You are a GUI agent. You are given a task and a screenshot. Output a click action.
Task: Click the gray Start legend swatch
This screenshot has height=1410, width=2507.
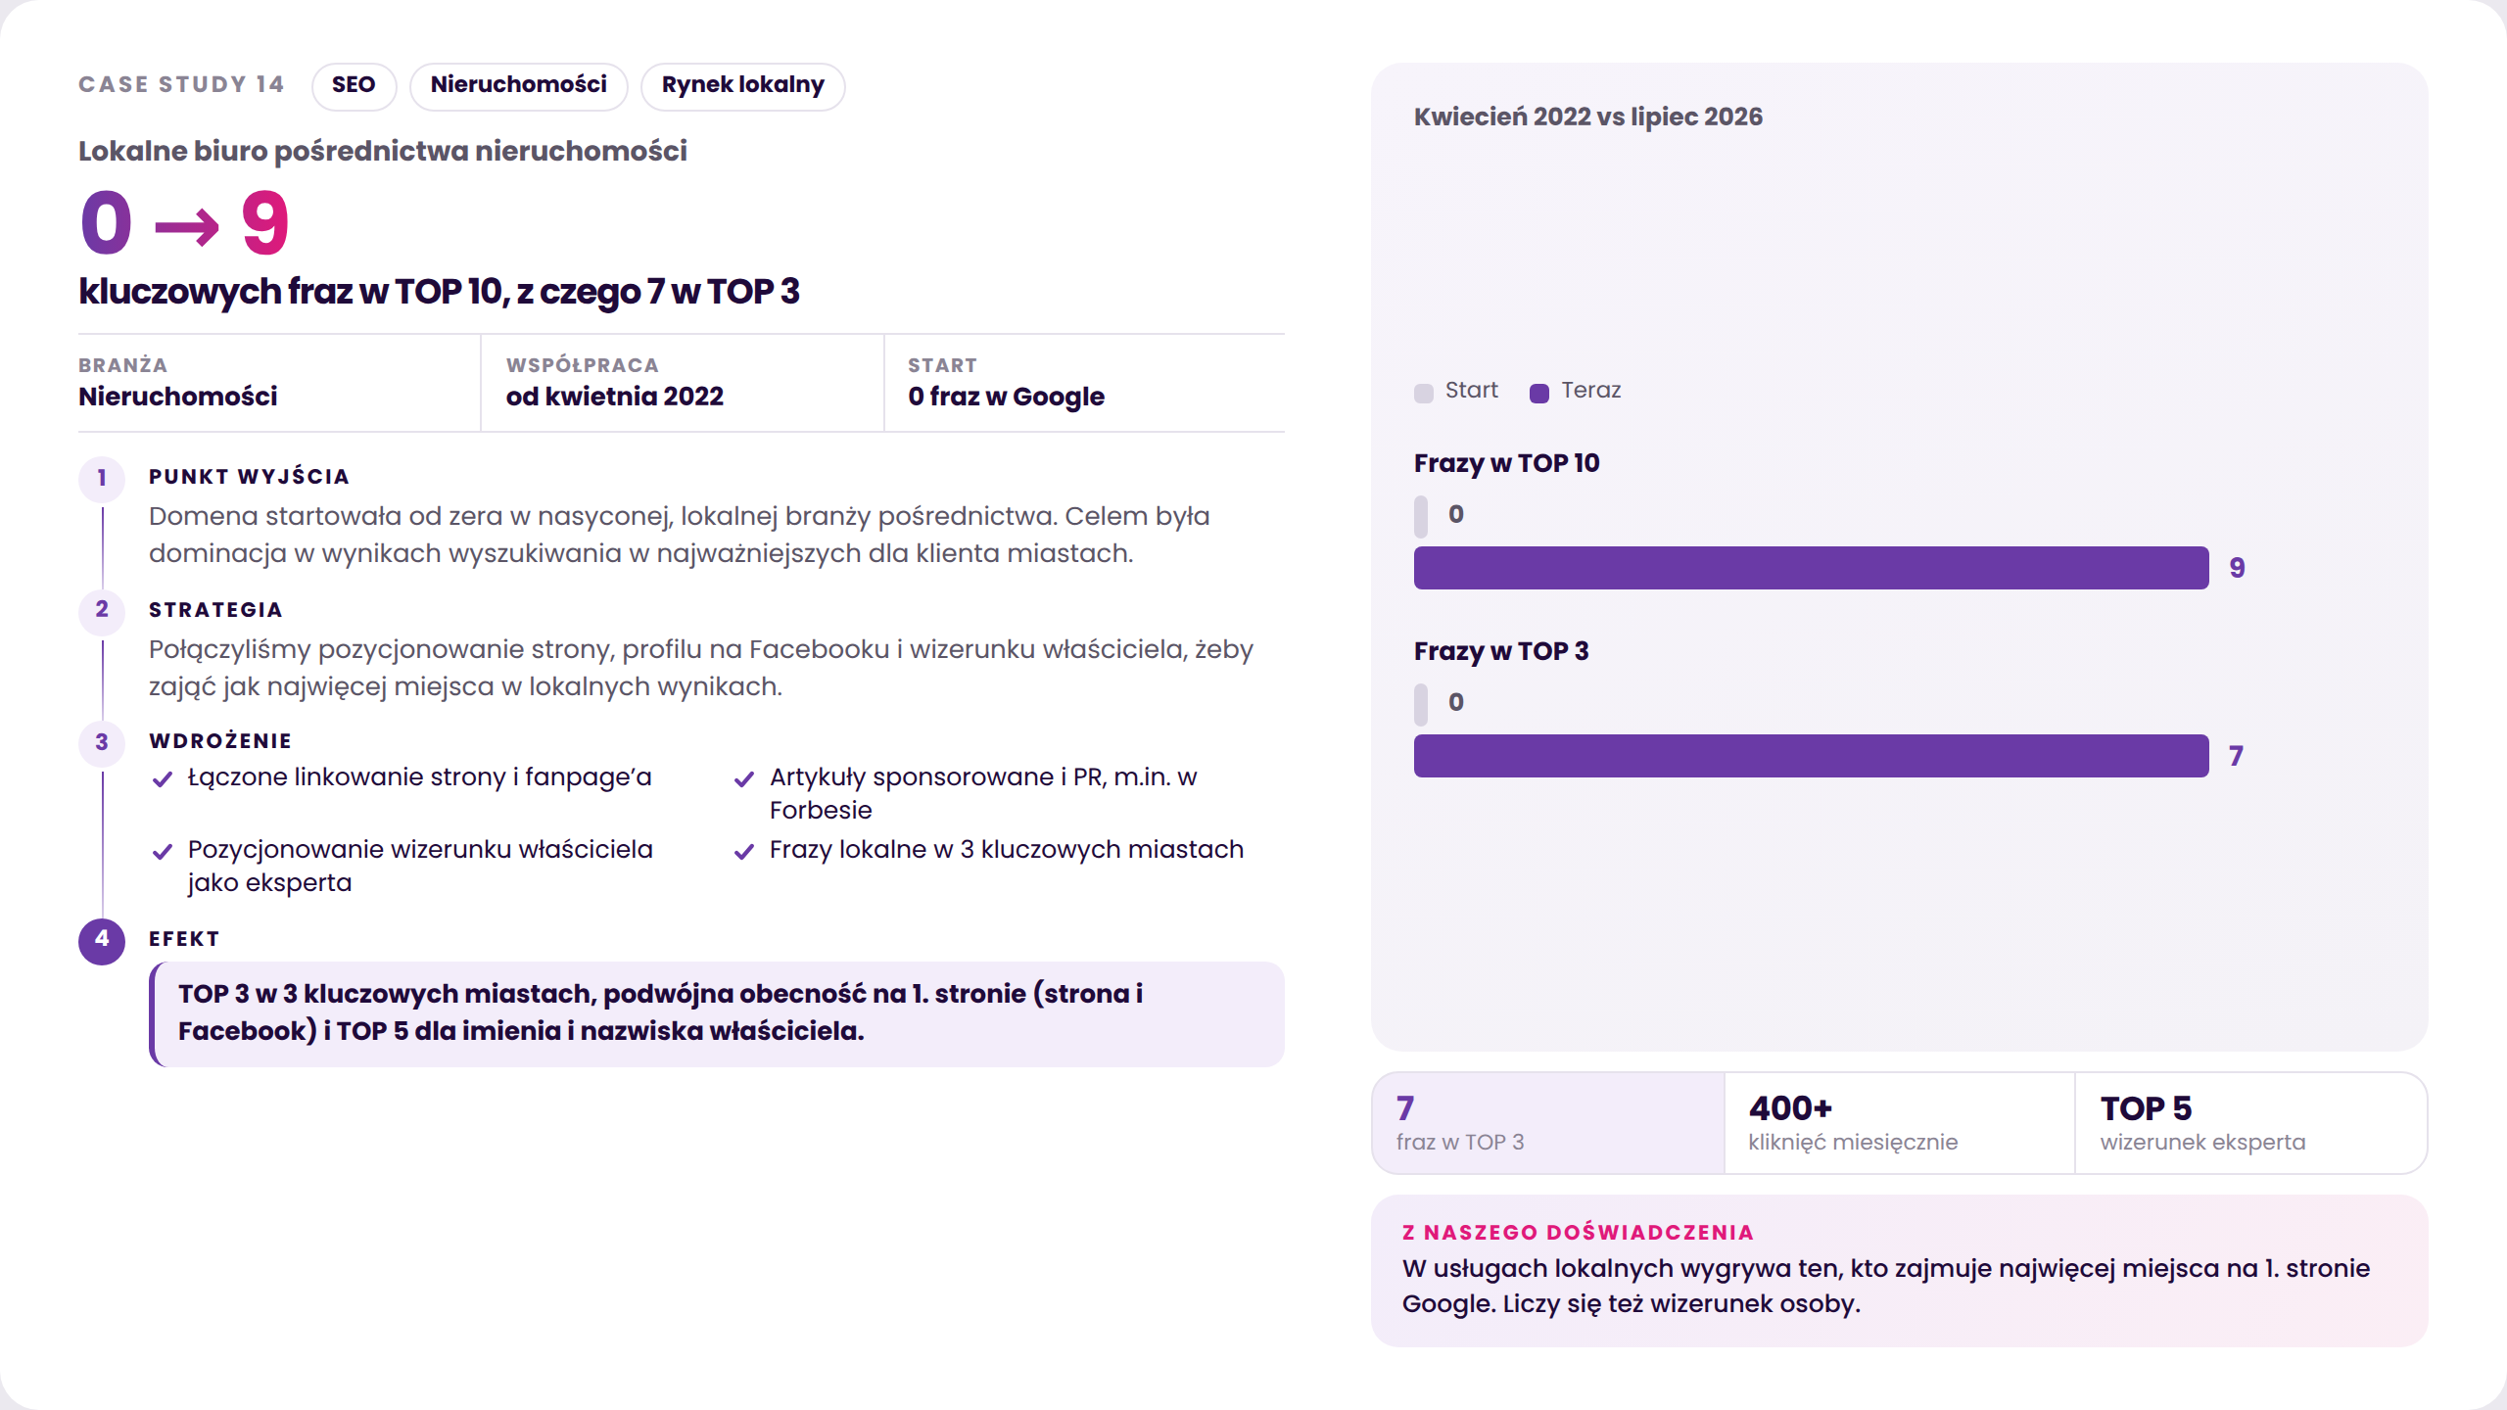(1424, 393)
